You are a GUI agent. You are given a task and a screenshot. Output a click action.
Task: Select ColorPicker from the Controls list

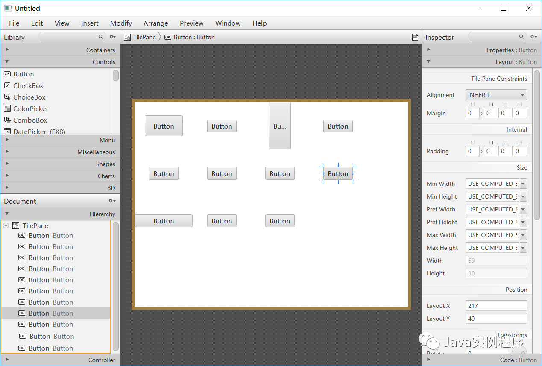[x=31, y=108]
